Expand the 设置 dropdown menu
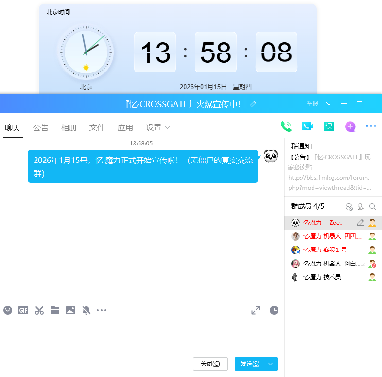 point(167,127)
